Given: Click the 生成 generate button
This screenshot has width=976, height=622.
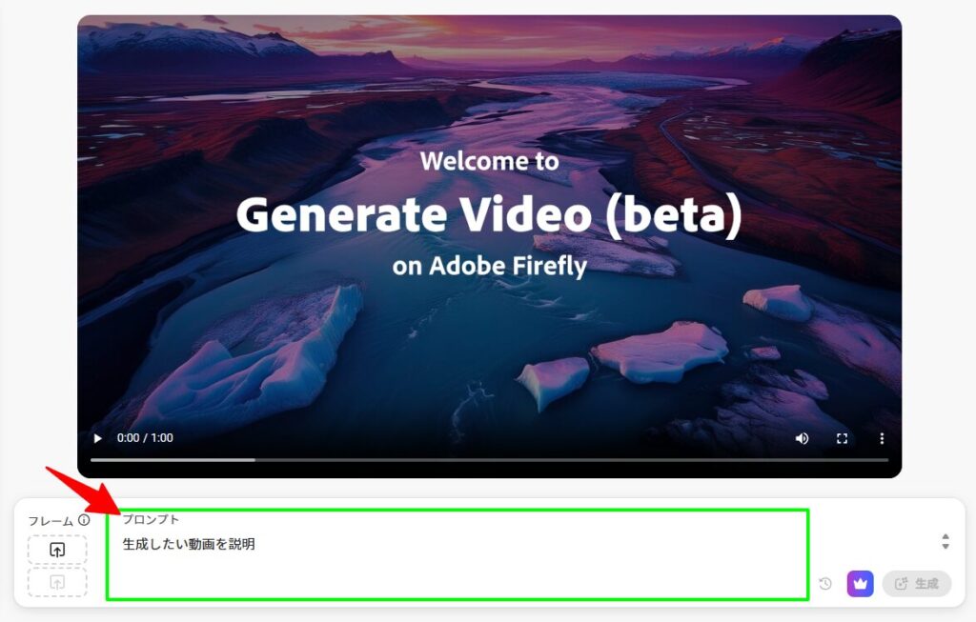Looking at the screenshot, I should point(917,584).
